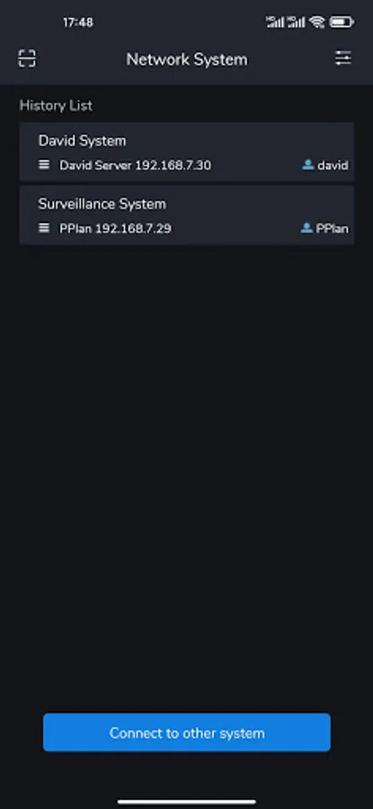Select David Server 192.168.7.30 address
373x809 pixels.
click(135, 165)
